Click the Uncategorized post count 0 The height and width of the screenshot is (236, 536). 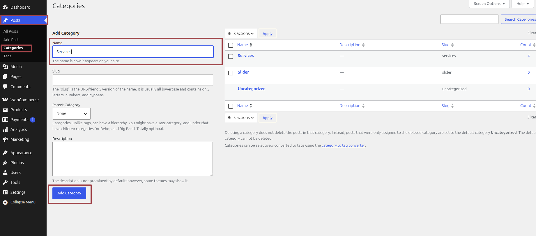[529, 89]
